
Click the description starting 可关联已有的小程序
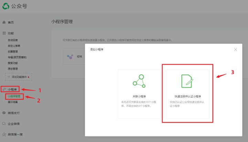click(x=117, y=40)
